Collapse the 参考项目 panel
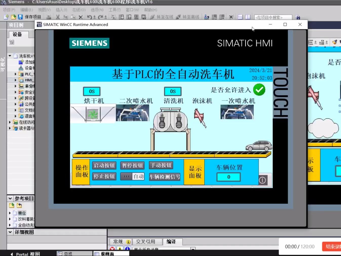 click(x=10, y=198)
